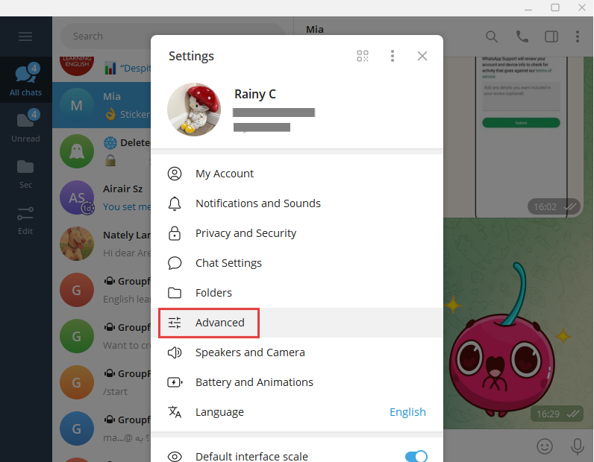The width and height of the screenshot is (594, 462).
Task: Click the Speakers and Camera speaker icon
Action: pyautogui.click(x=175, y=352)
